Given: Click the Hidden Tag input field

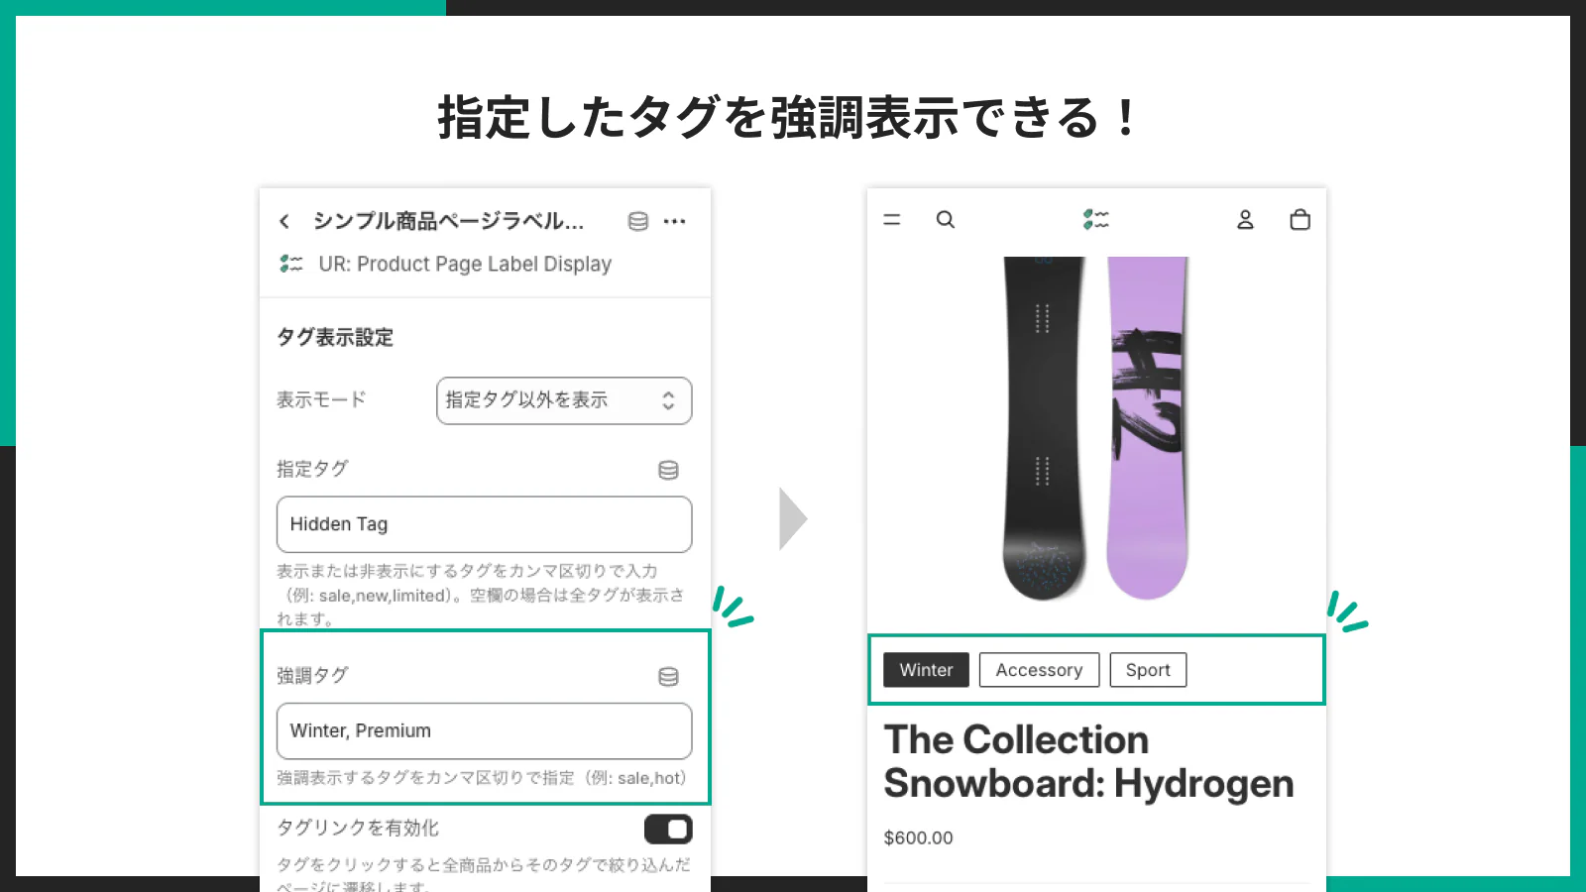Looking at the screenshot, I should coord(483,524).
